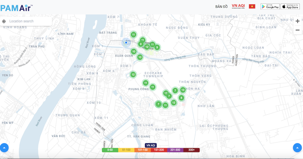Click the green 0-50 legend swatch
The width and height of the screenshot is (303, 159).
(110, 150)
